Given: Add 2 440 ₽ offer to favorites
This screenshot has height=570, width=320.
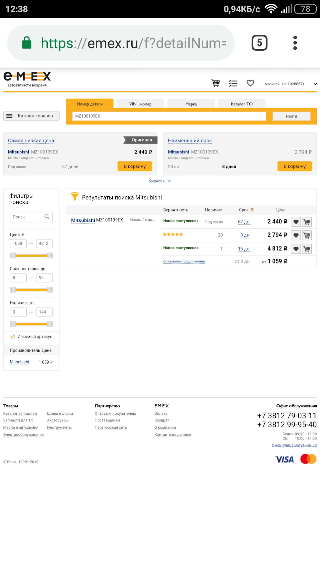Looking at the screenshot, I should (296, 222).
